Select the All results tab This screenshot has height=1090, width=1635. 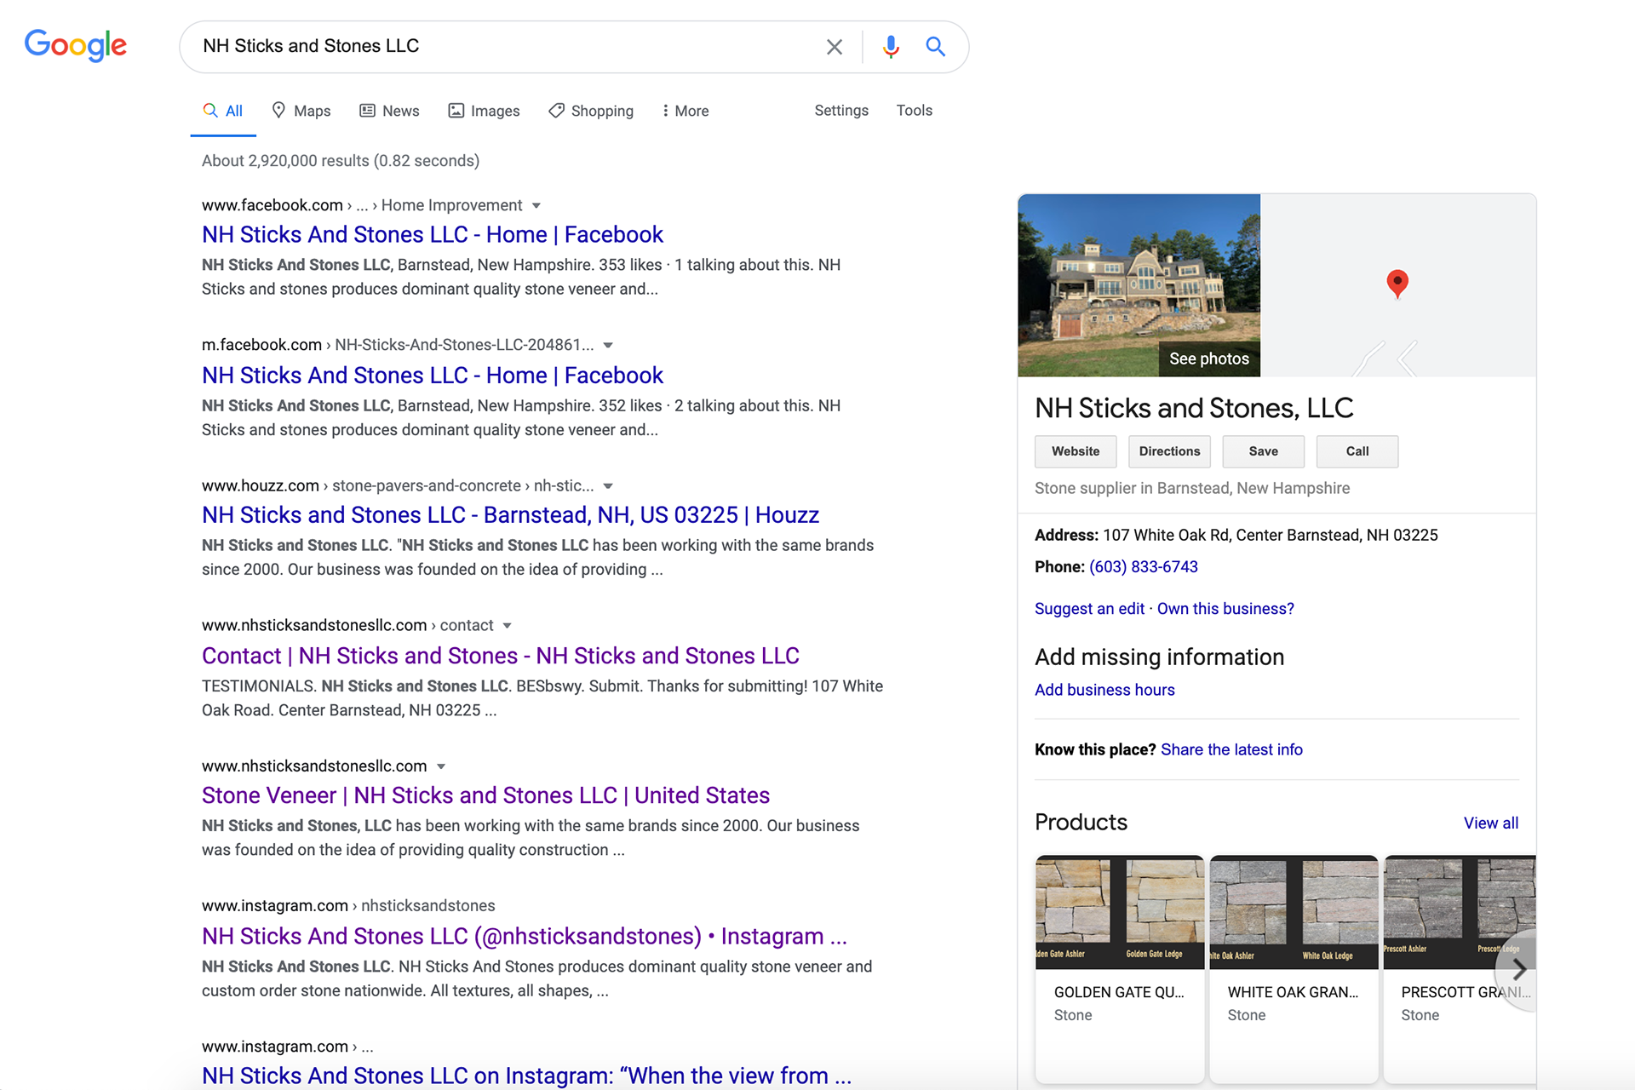(223, 111)
